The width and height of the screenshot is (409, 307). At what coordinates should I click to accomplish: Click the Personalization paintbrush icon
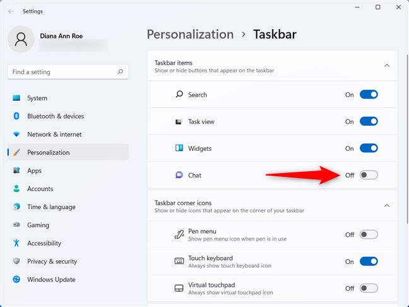tap(16, 152)
